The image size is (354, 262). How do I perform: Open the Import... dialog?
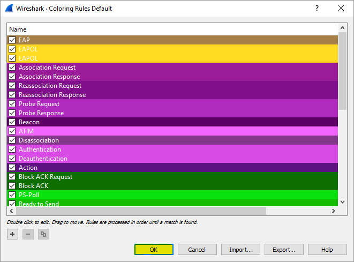pos(240,250)
